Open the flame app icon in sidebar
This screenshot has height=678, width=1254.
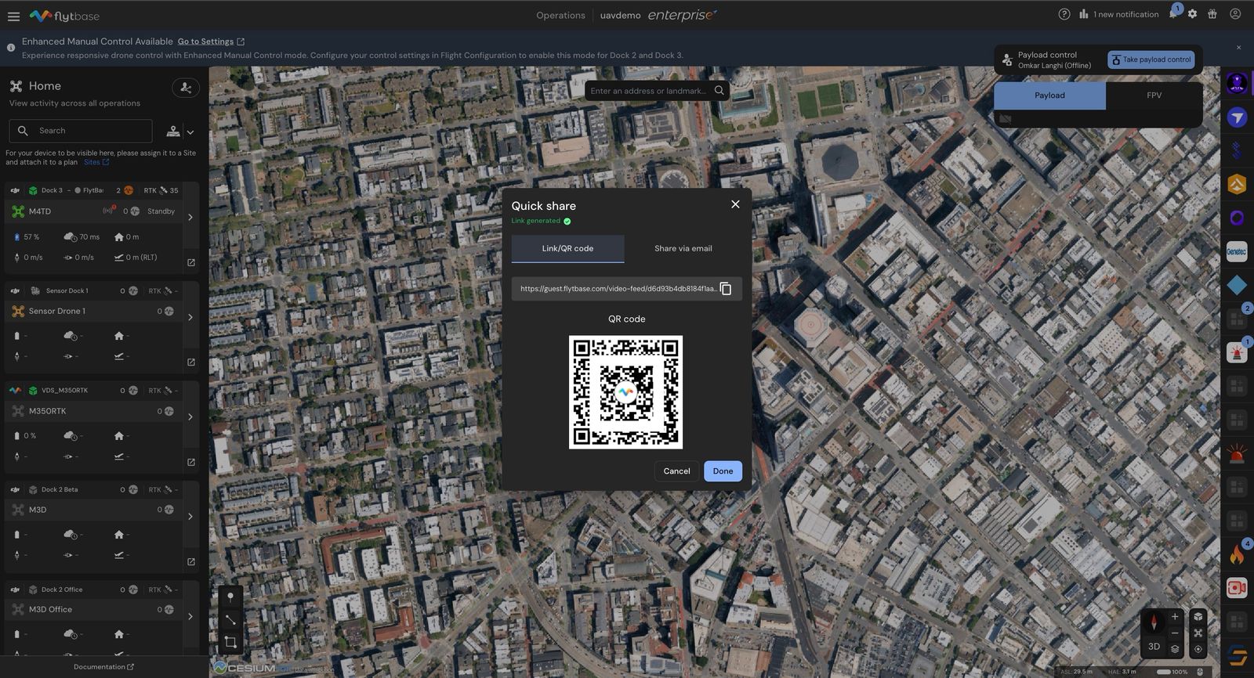tap(1237, 555)
